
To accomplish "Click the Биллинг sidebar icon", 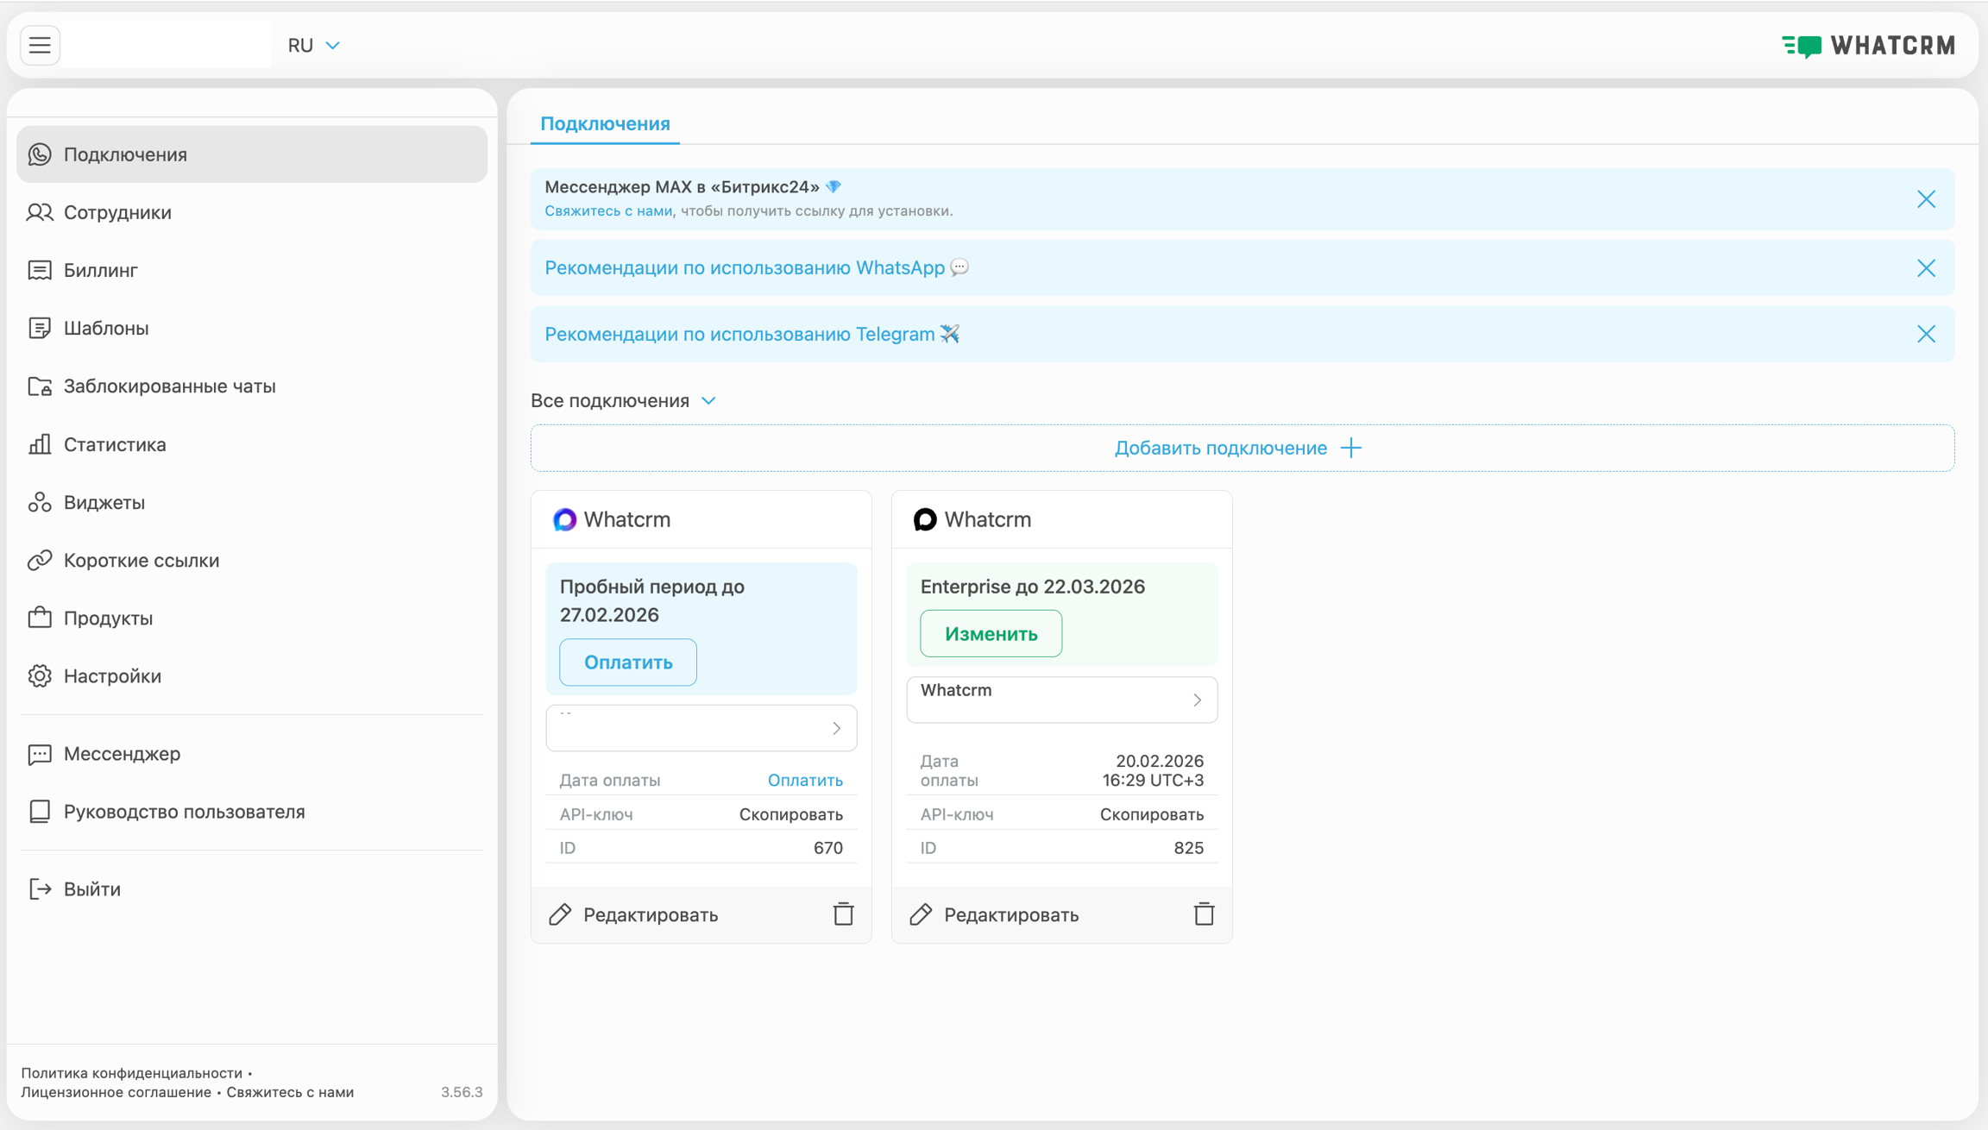I will pos(40,270).
